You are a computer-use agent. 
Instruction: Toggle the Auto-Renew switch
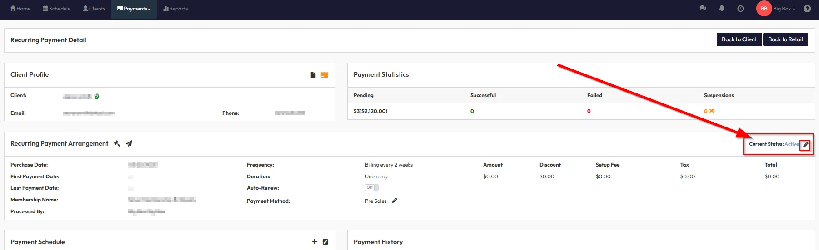click(371, 187)
